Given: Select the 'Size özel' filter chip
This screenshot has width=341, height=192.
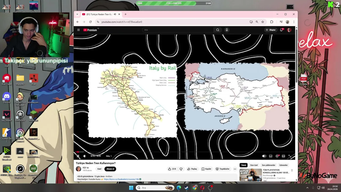Looking at the screenshot, I should 254,165.
